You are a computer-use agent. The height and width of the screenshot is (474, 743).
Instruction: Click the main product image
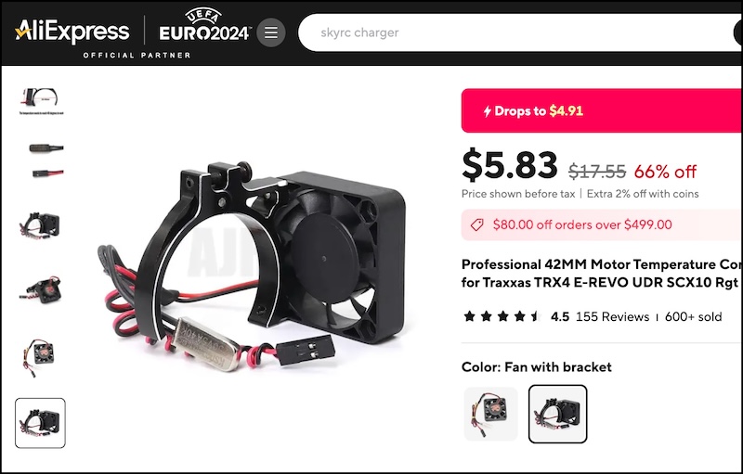252,265
